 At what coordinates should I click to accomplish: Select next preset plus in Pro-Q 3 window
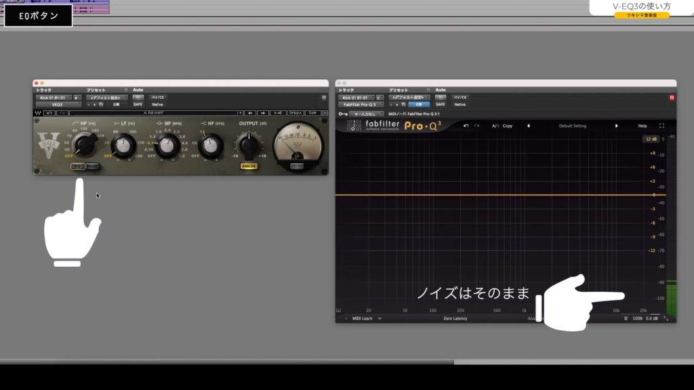coord(397,105)
